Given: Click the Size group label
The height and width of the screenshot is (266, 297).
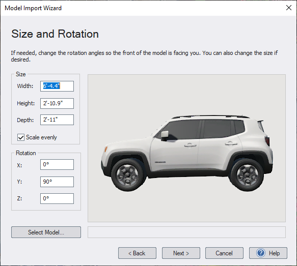Looking at the screenshot, I should pos(21,74).
